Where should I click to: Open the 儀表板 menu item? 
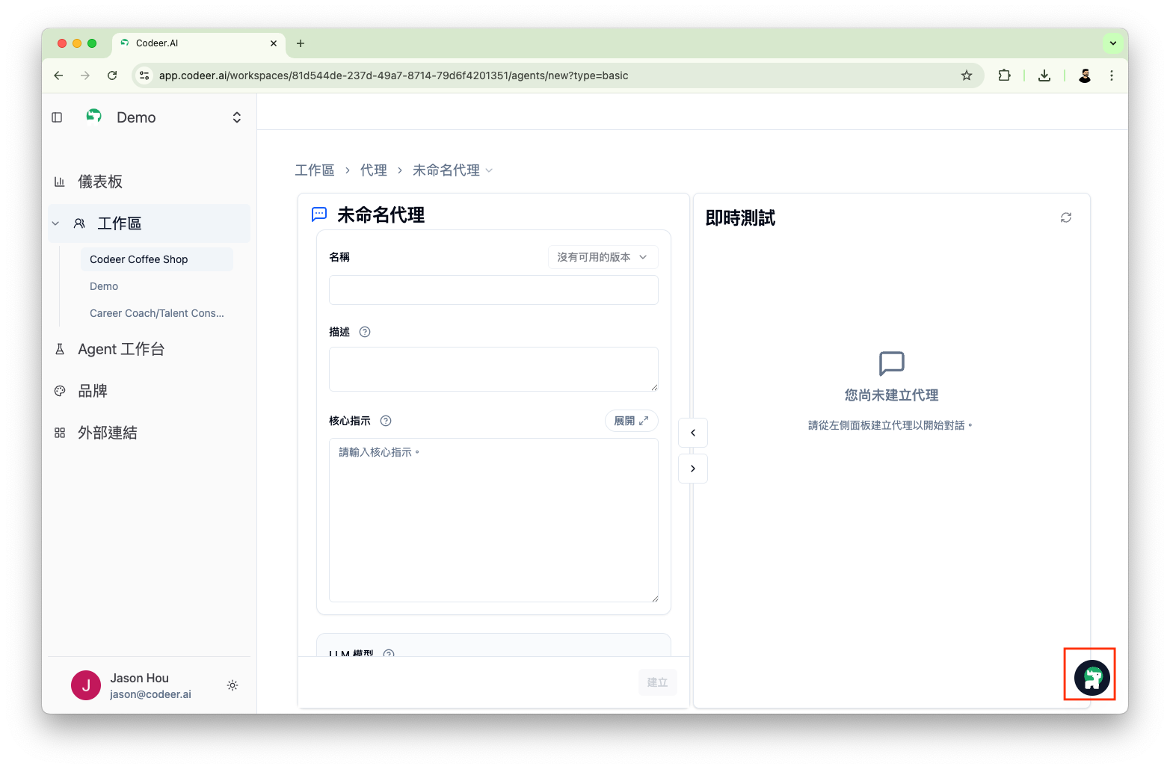tap(100, 182)
